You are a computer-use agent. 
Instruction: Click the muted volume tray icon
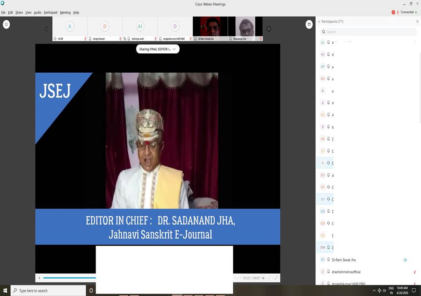(385, 291)
